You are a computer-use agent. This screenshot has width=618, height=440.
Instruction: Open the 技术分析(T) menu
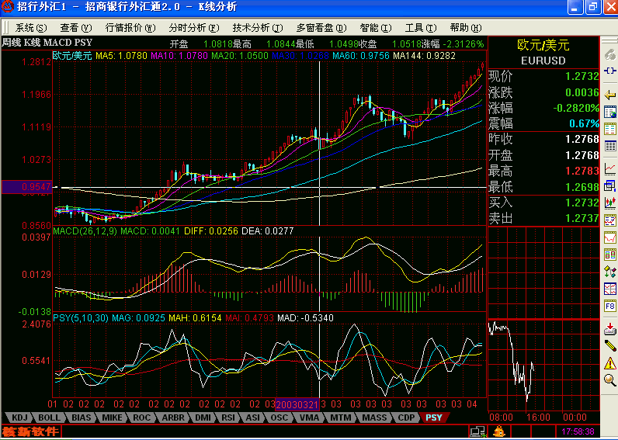tap(258, 28)
